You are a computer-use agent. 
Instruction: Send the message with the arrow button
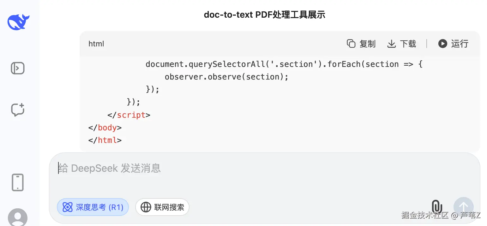pyautogui.click(x=463, y=207)
